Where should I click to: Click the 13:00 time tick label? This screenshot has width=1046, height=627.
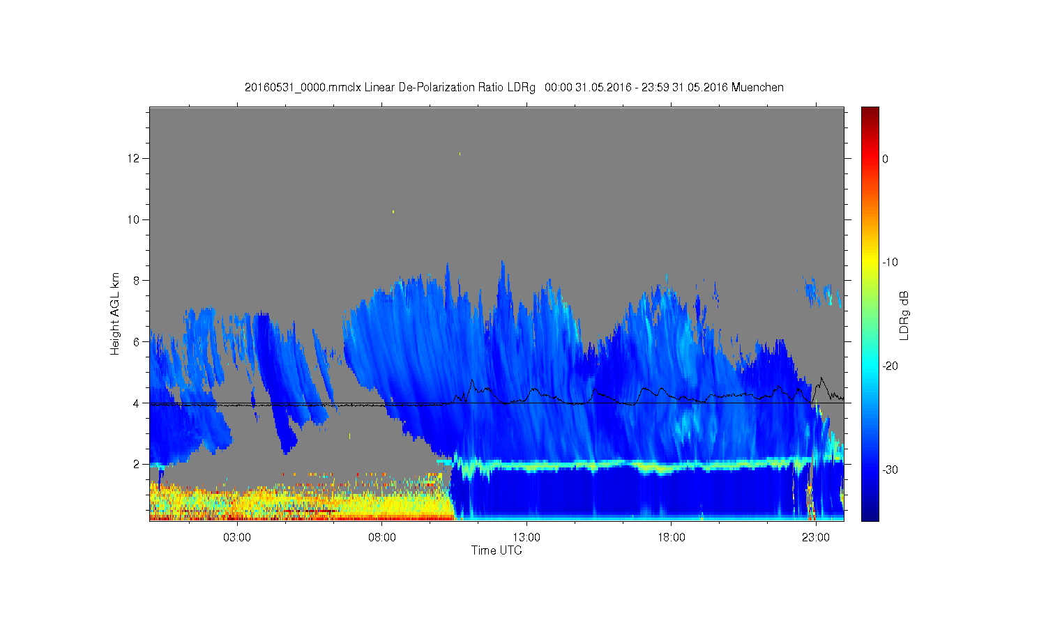(x=526, y=538)
